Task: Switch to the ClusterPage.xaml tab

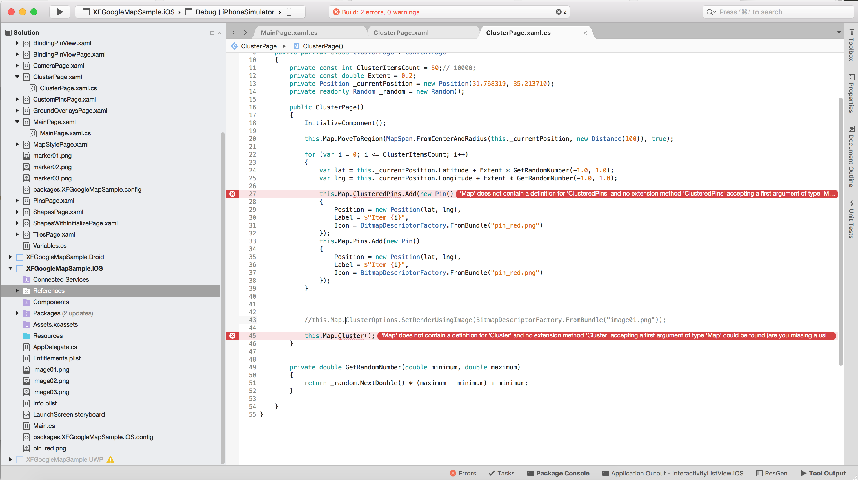Action: point(401,33)
